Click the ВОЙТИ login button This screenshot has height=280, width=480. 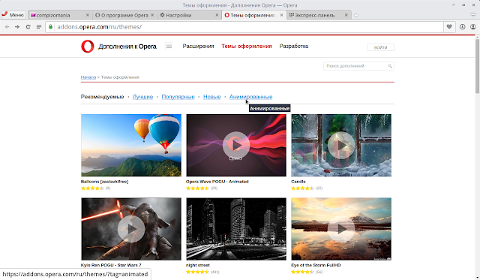coord(380,47)
